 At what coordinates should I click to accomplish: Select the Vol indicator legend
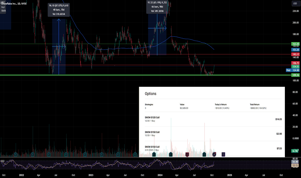coord(3,7)
